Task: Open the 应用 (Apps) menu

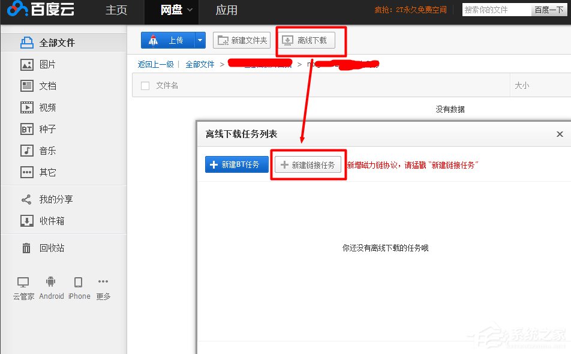Action: pos(227,10)
